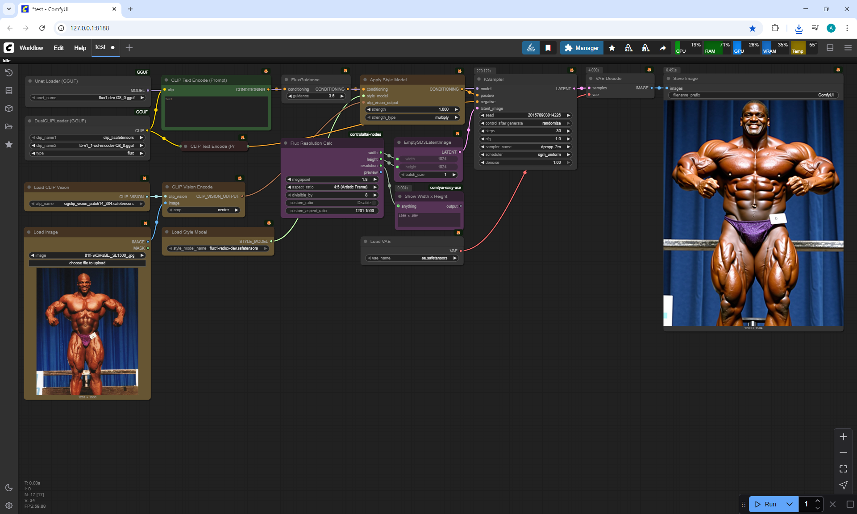Open the queue history sidebar icon
The height and width of the screenshot is (514, 857).
pyautogui.click(x=8, y=73)
